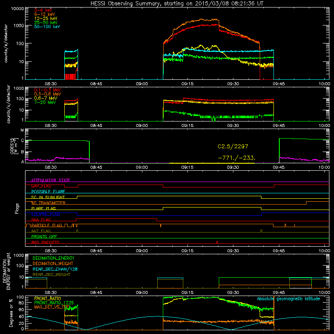Image resolution: width=334 pixels, height=334 pixels.
Task: Click the ECLIPSE_FLAG label
Action: (46, 214)
